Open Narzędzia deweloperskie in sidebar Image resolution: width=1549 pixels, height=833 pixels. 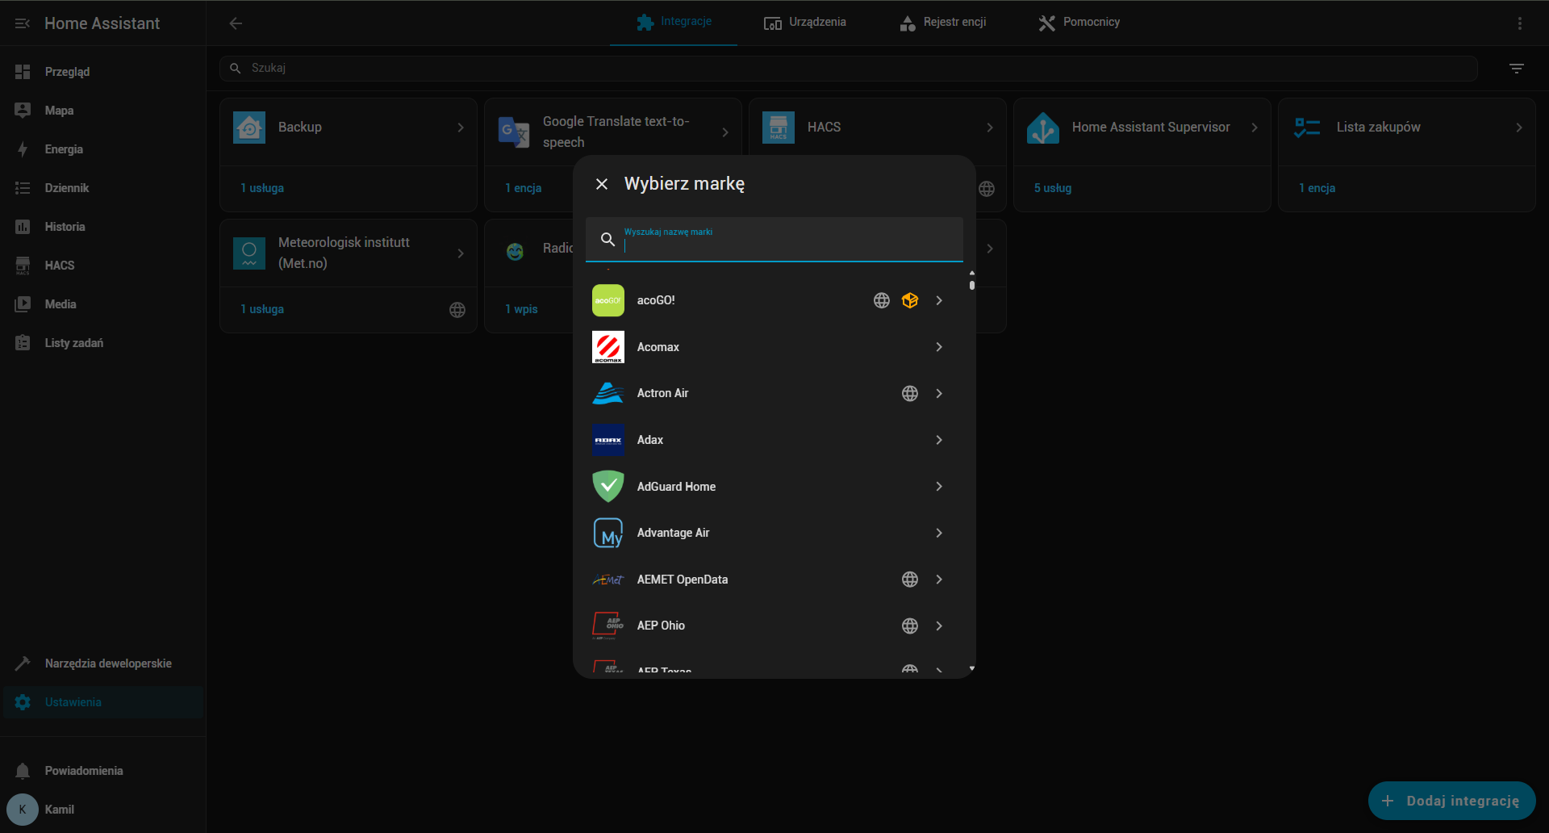108,663
